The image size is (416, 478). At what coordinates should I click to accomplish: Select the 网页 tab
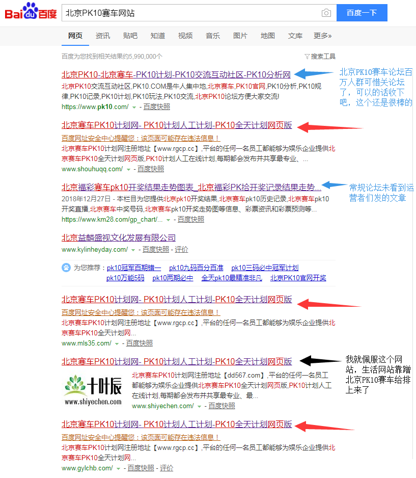[x=75, y=36]
